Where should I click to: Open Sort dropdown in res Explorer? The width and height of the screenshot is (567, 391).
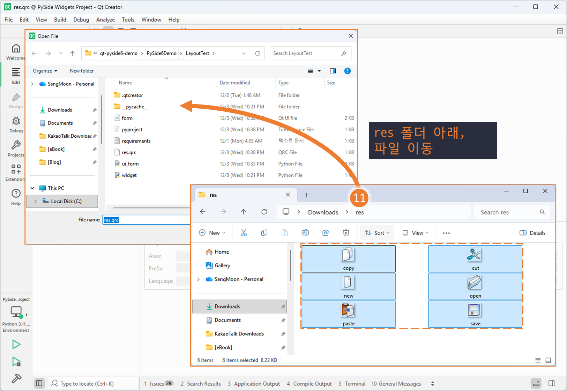(377, 233)
